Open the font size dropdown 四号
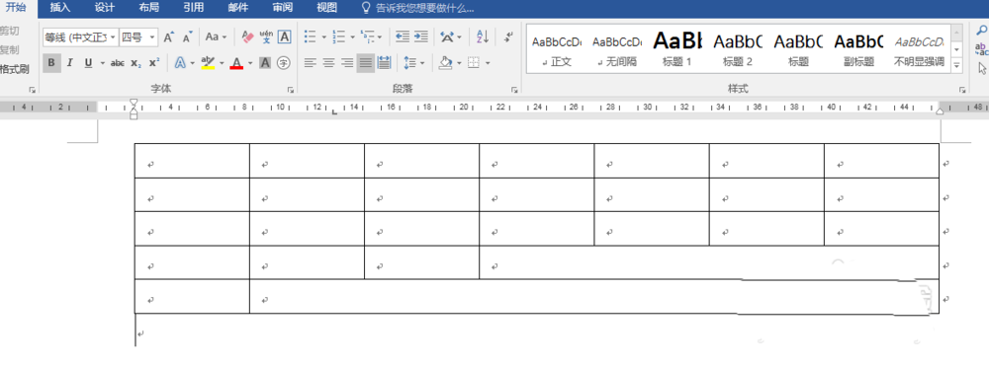The image size is (989, 365). [x=152, y=37]
